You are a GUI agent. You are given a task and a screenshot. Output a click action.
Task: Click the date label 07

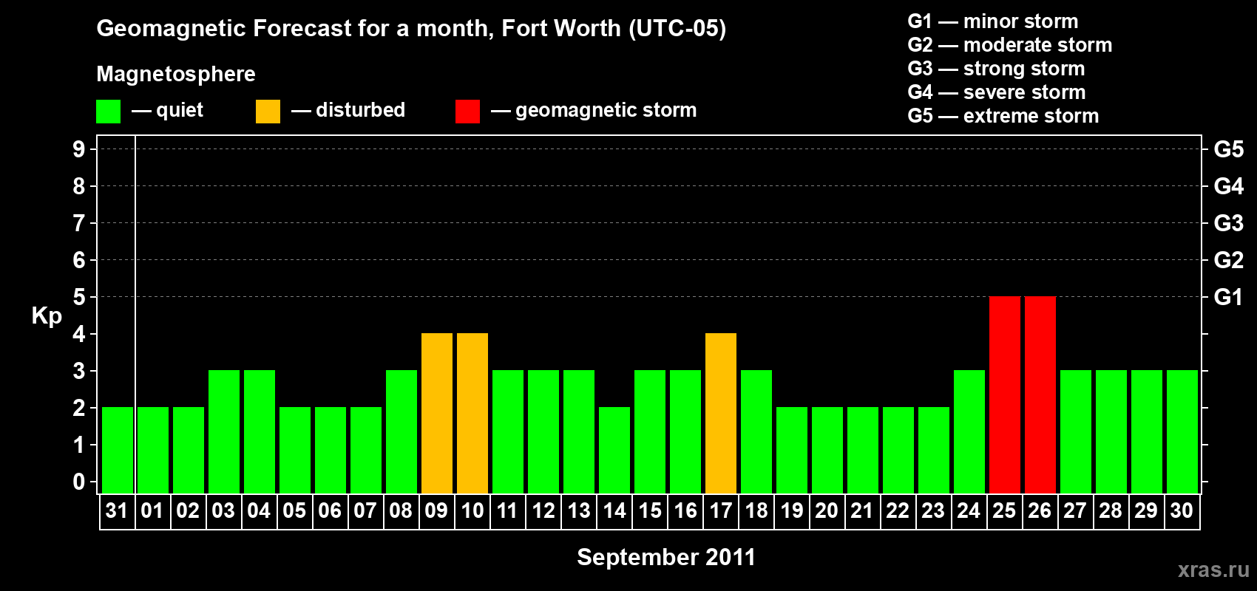(x=365, y=510)
